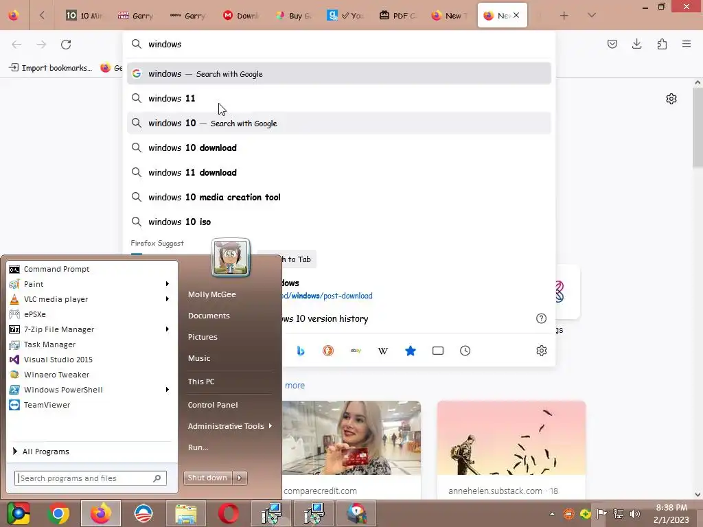Choose windows — Search with Google row
Viewport: 703px width, 527px height.
tap(339, 73)
